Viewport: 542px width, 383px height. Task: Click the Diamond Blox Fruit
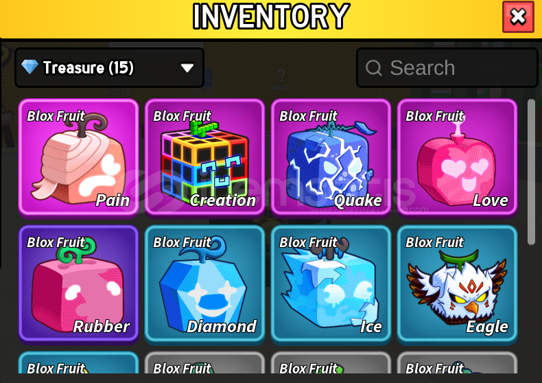point(204,283)
